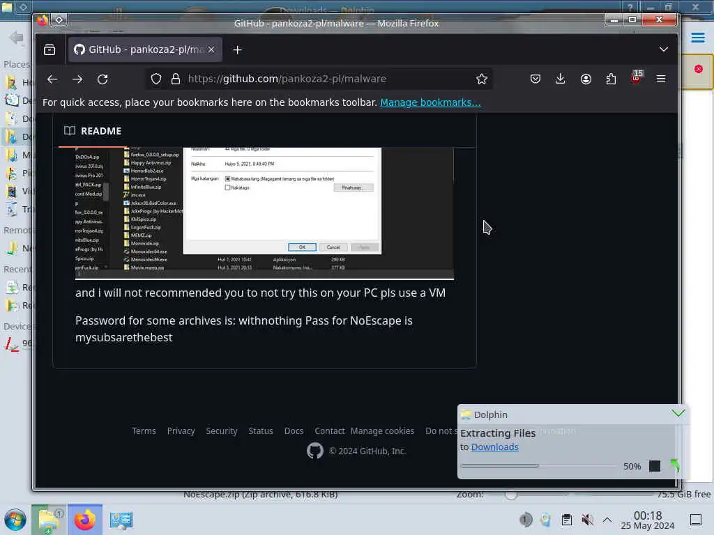Open the start menu launcher
714x535 pixels.
pyautogui.click(x=15, y=519)
